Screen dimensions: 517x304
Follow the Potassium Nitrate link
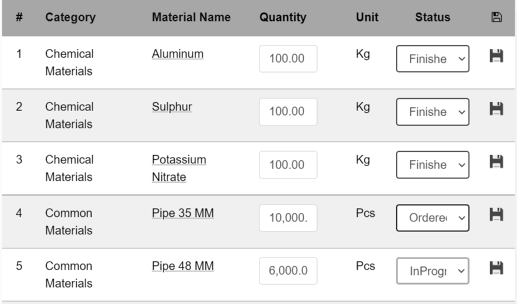[179, 168]
